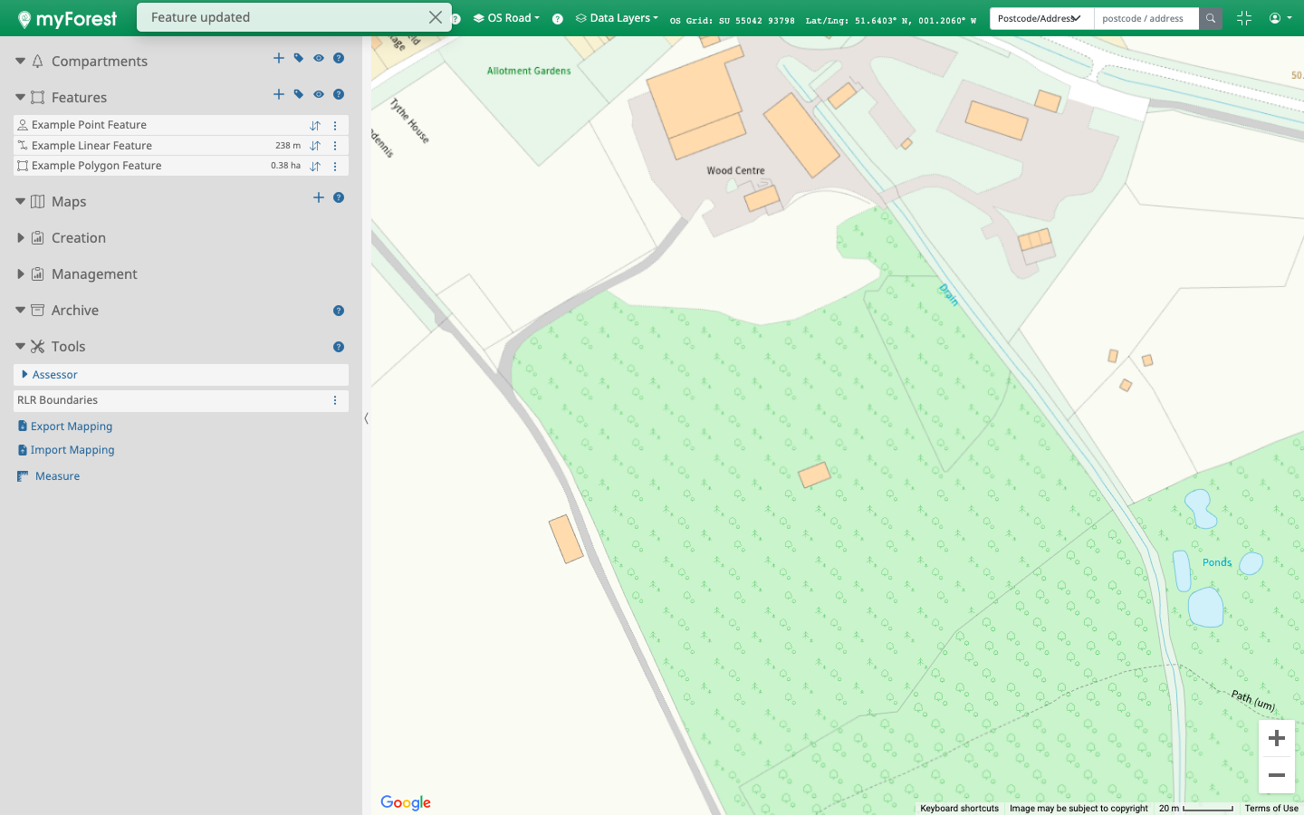Viewport: 1304px width, 815px height.
Task: Click the Export Mapping link
Action: coord(72,427)
